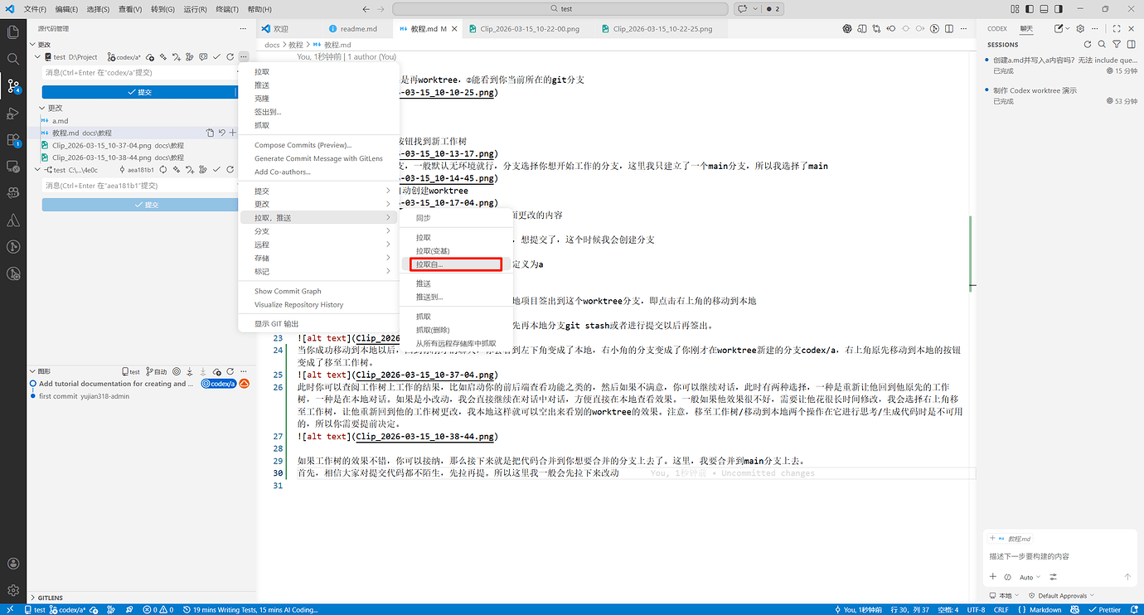Image resolution: width=1144 pixels, height=615 pixels.
Task: Open Source Control view with badge 4
Action: 13,85
